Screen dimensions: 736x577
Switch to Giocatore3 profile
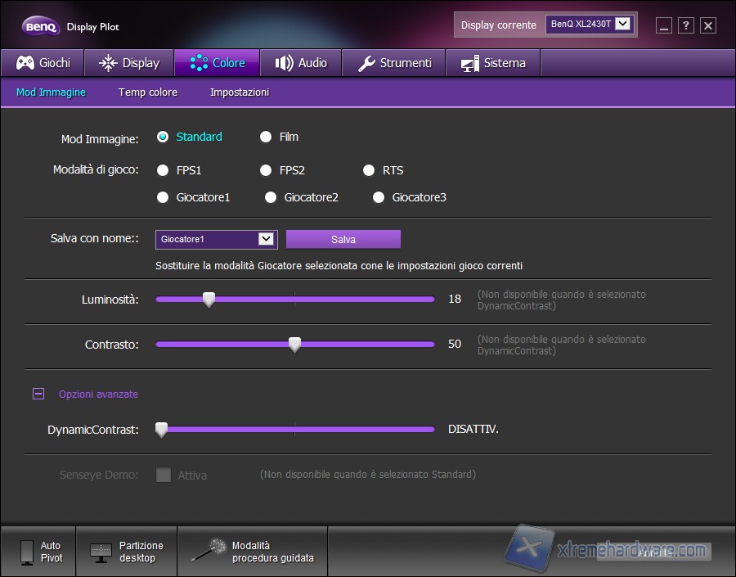point(378,196)
